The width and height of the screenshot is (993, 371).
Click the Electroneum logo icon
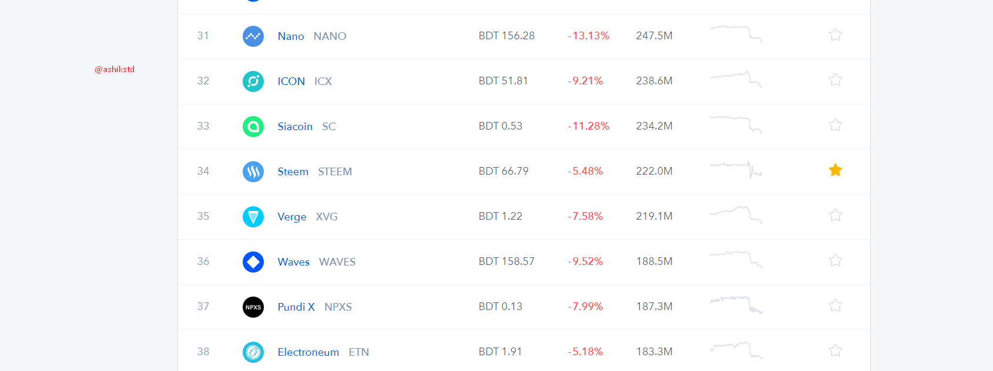point(253,352)
